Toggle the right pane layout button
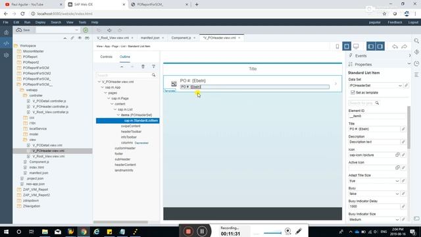 click(380, 46)
